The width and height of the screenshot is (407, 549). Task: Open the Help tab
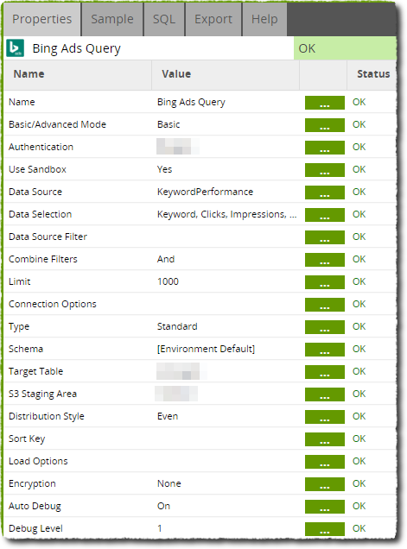point(264,19)
